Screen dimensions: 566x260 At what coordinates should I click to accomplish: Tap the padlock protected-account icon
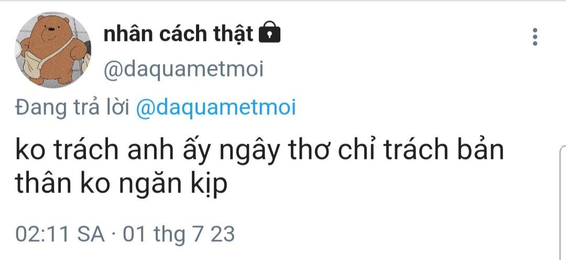[x=270, y=32]
